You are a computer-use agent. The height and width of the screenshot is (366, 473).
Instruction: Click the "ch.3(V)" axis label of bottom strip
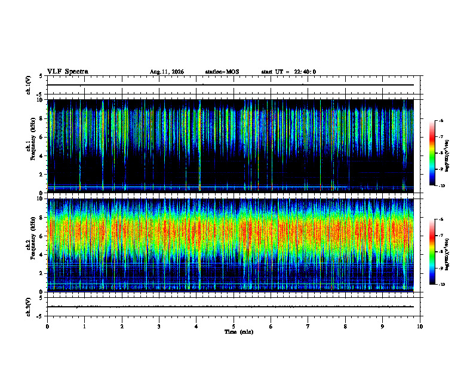(28, 307)
